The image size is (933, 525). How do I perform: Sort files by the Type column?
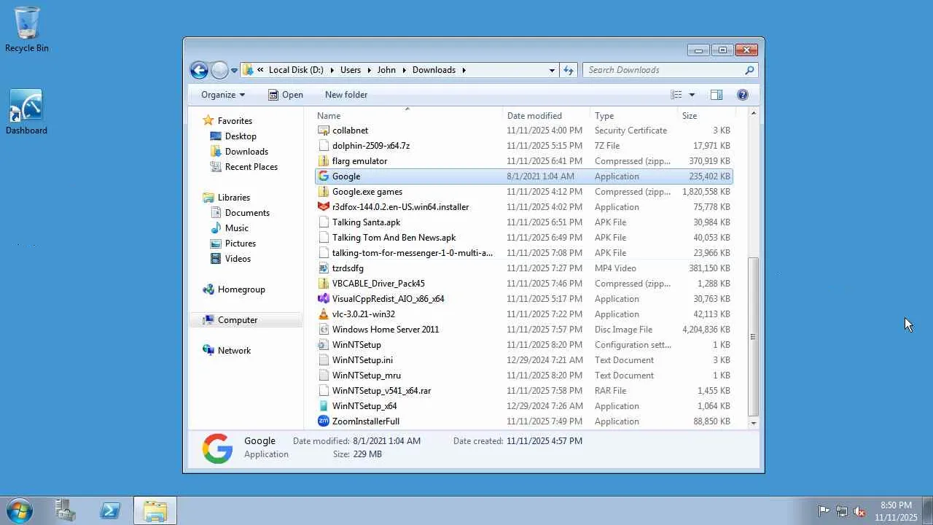pos(634,116)
